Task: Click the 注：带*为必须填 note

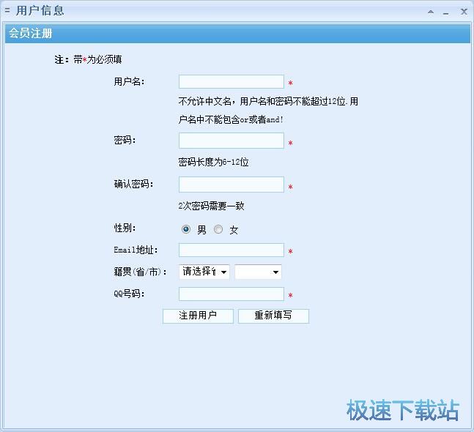Action: (x=88, y=59)
